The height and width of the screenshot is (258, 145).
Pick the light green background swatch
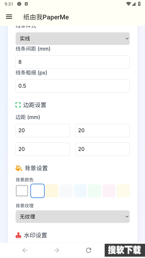[x=95, y=191]
